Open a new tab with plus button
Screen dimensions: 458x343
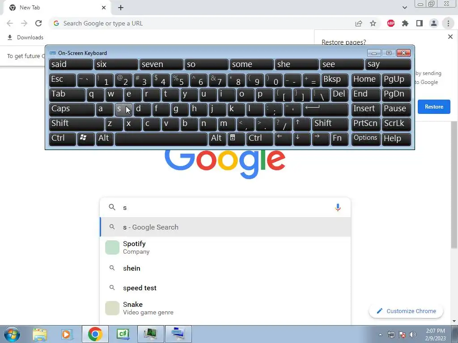tap(121, 8)
